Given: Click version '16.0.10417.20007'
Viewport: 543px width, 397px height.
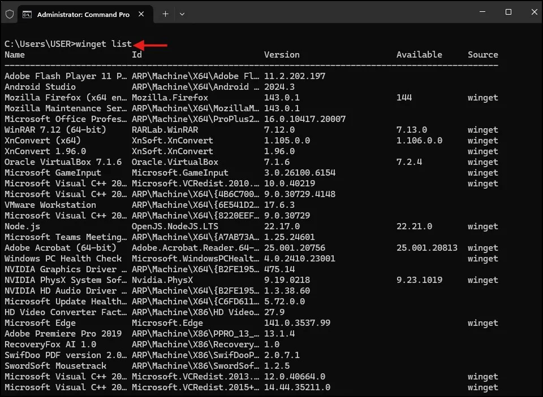Looking at the screenshot, I should [305, 119].
